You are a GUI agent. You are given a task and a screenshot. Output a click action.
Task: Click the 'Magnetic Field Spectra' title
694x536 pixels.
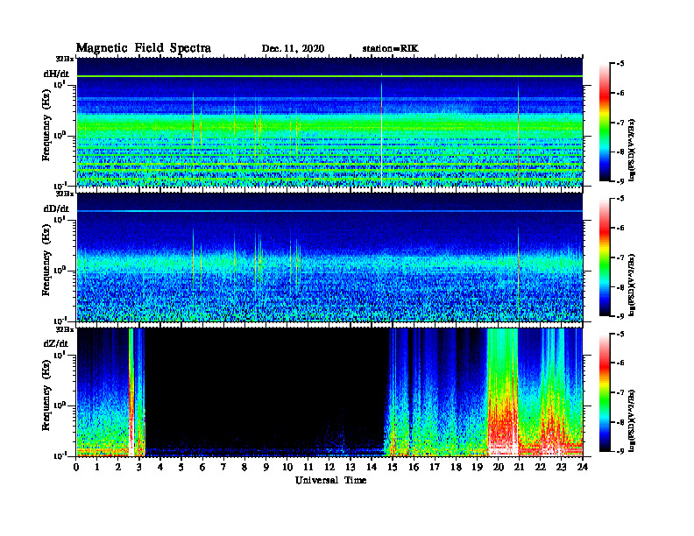pyautogui.click(x=144, y=48)
